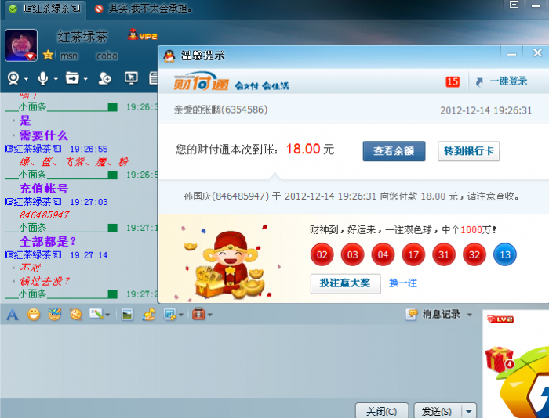Viewport: 549px width, 418px height.
Task: Expand screenshot options arrow
Action: [x=181, y=315]
